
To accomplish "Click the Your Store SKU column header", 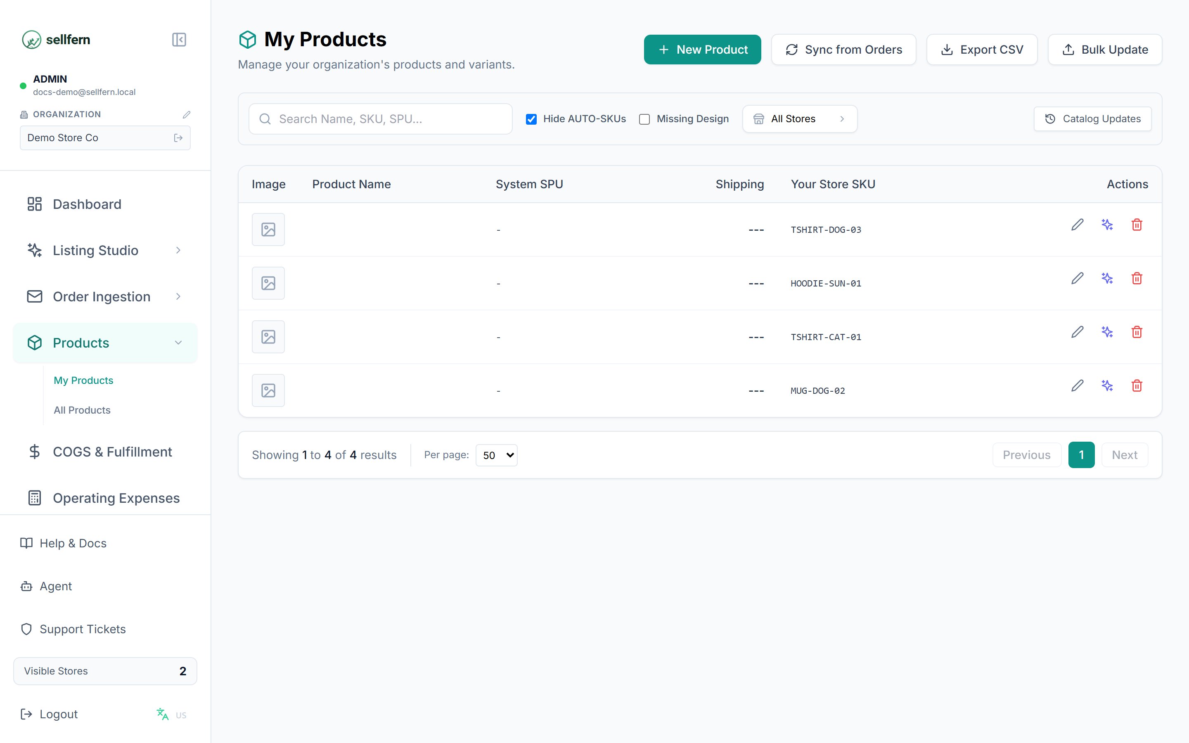I will point(833,184).
